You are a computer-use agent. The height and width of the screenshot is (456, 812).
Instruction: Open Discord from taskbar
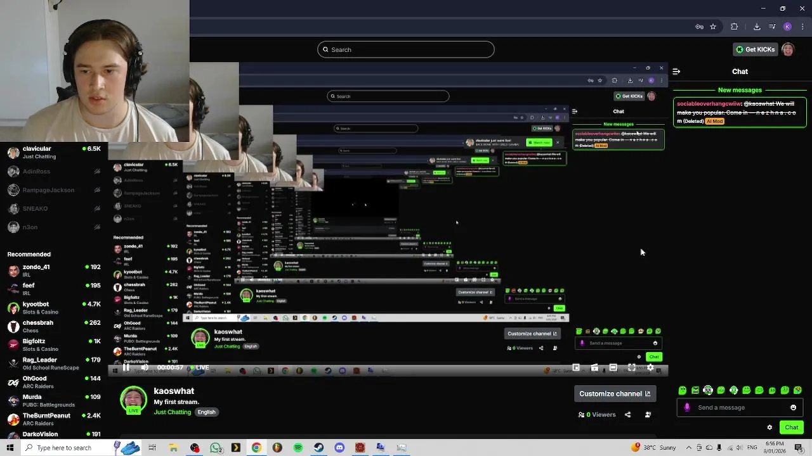pos(339,448)
